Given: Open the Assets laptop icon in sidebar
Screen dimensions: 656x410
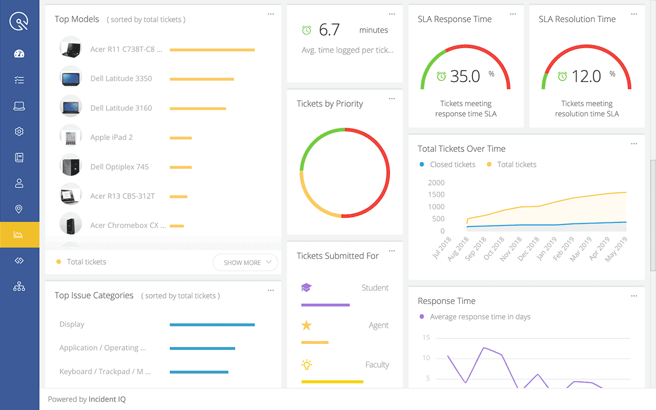Looking at the screenshot, I should click(x=19, y=105).
